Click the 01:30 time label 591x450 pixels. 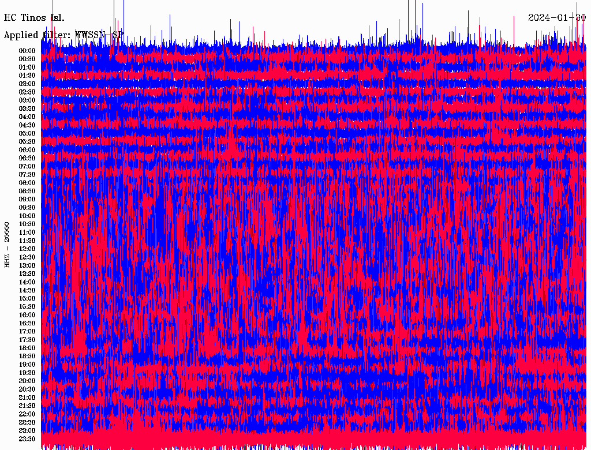pos(27,76)
